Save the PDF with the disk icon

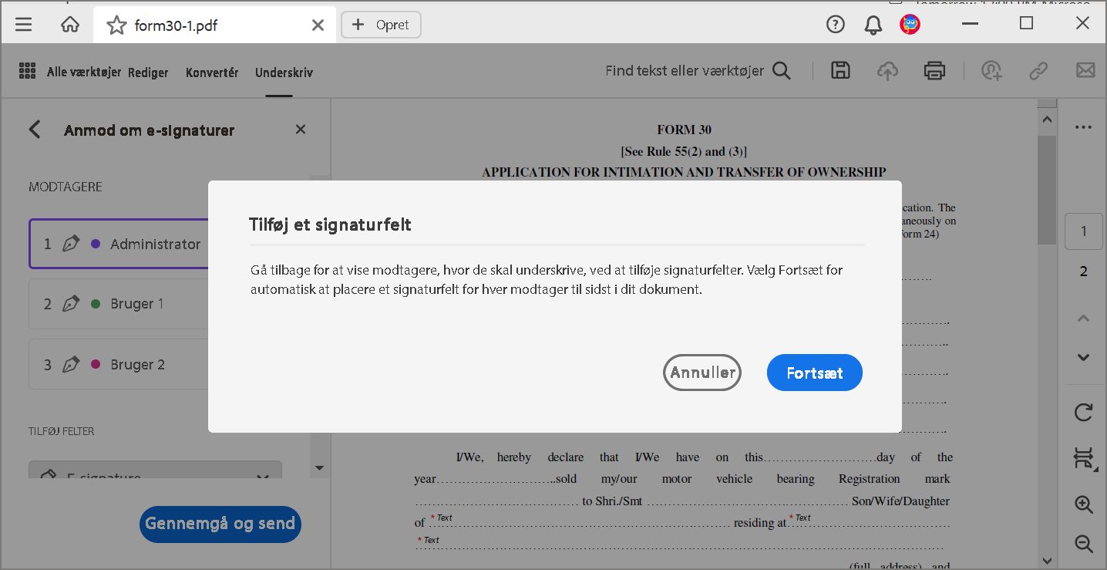coord(840,70)
